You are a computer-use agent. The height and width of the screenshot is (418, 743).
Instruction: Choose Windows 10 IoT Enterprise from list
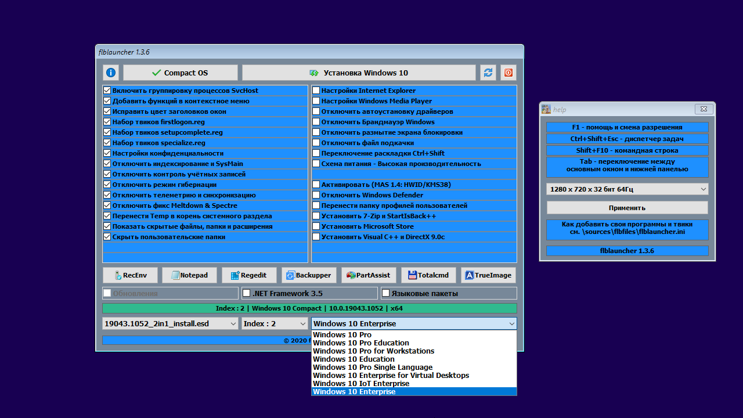[360, 384]
